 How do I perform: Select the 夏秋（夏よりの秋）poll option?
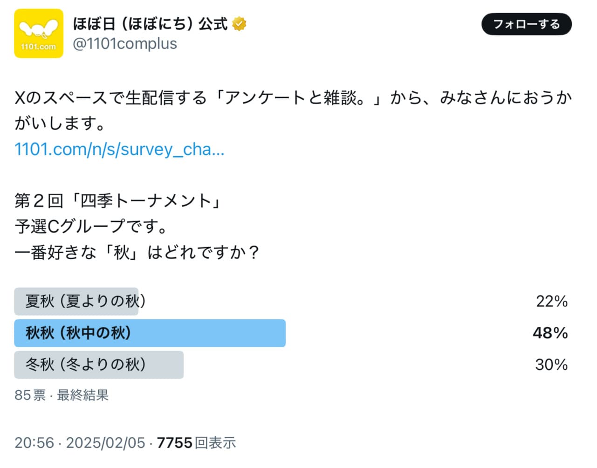tap(85, 301)
